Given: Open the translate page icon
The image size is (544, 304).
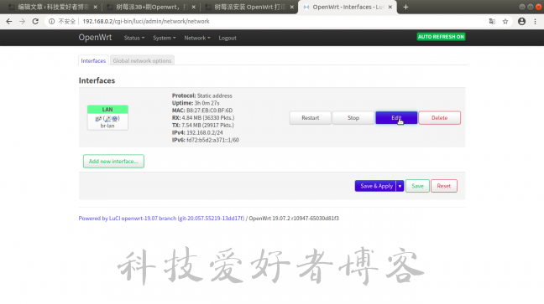Looking at the screenshot, I should [x=492, y=22].
